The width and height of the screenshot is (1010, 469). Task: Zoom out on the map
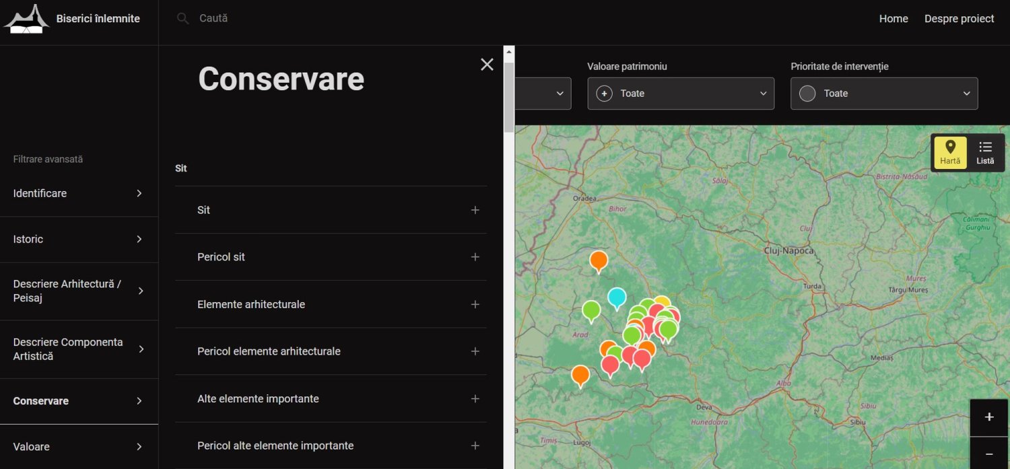tap(989, 455)
